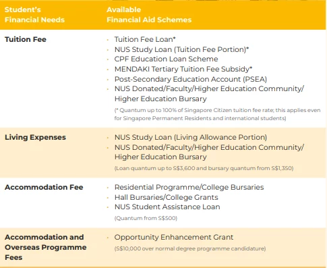Click the Student's Financial Needs column header
The height and width of the screenshot is (268, 327).
[x=34, y=15]
